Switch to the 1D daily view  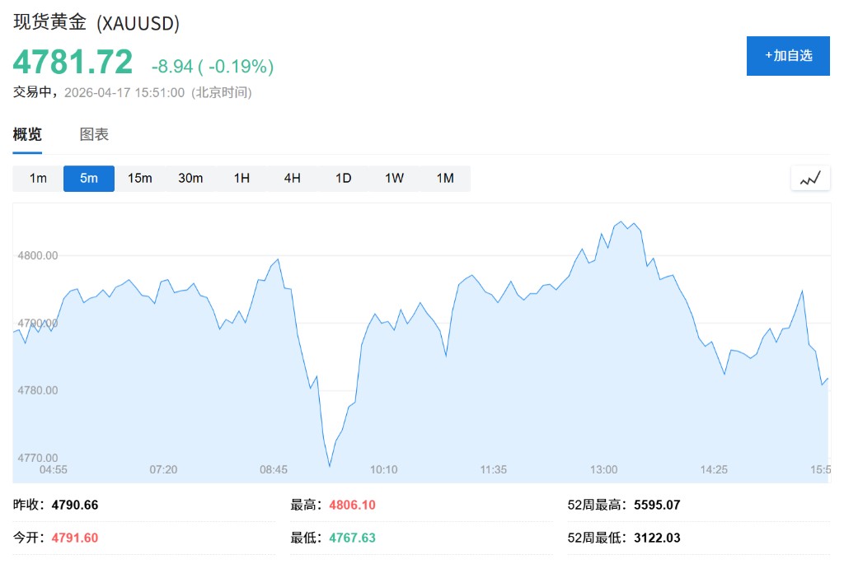344,179
